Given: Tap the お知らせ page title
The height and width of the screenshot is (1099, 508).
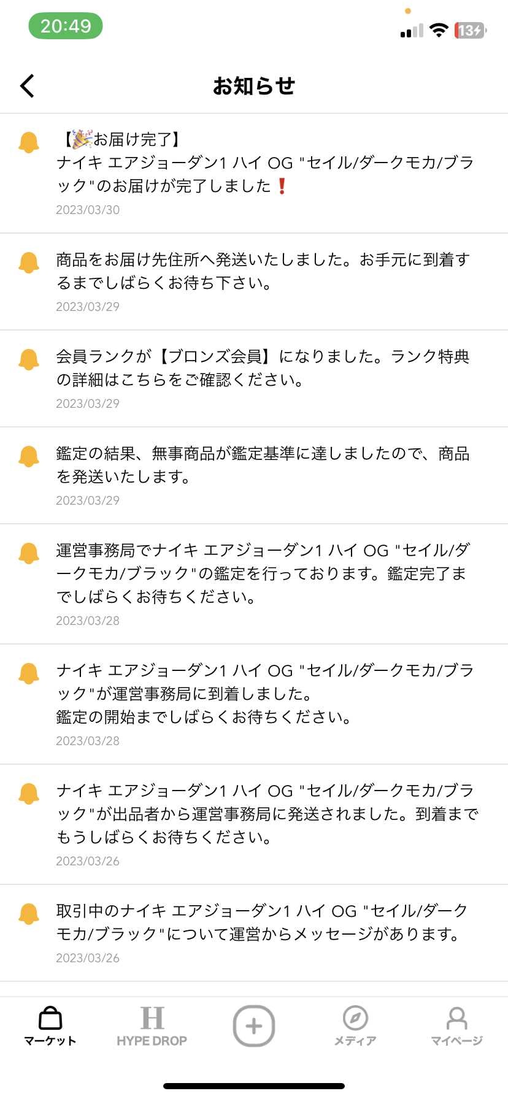Looking at the screenshot, I should [x=254, y=86].
